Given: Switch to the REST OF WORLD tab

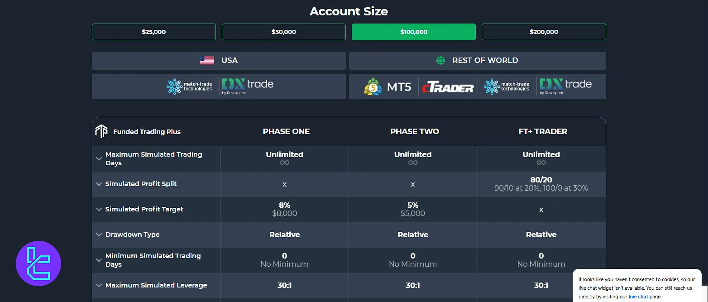Looking at the screenshot, I should [x=477, y=60].
